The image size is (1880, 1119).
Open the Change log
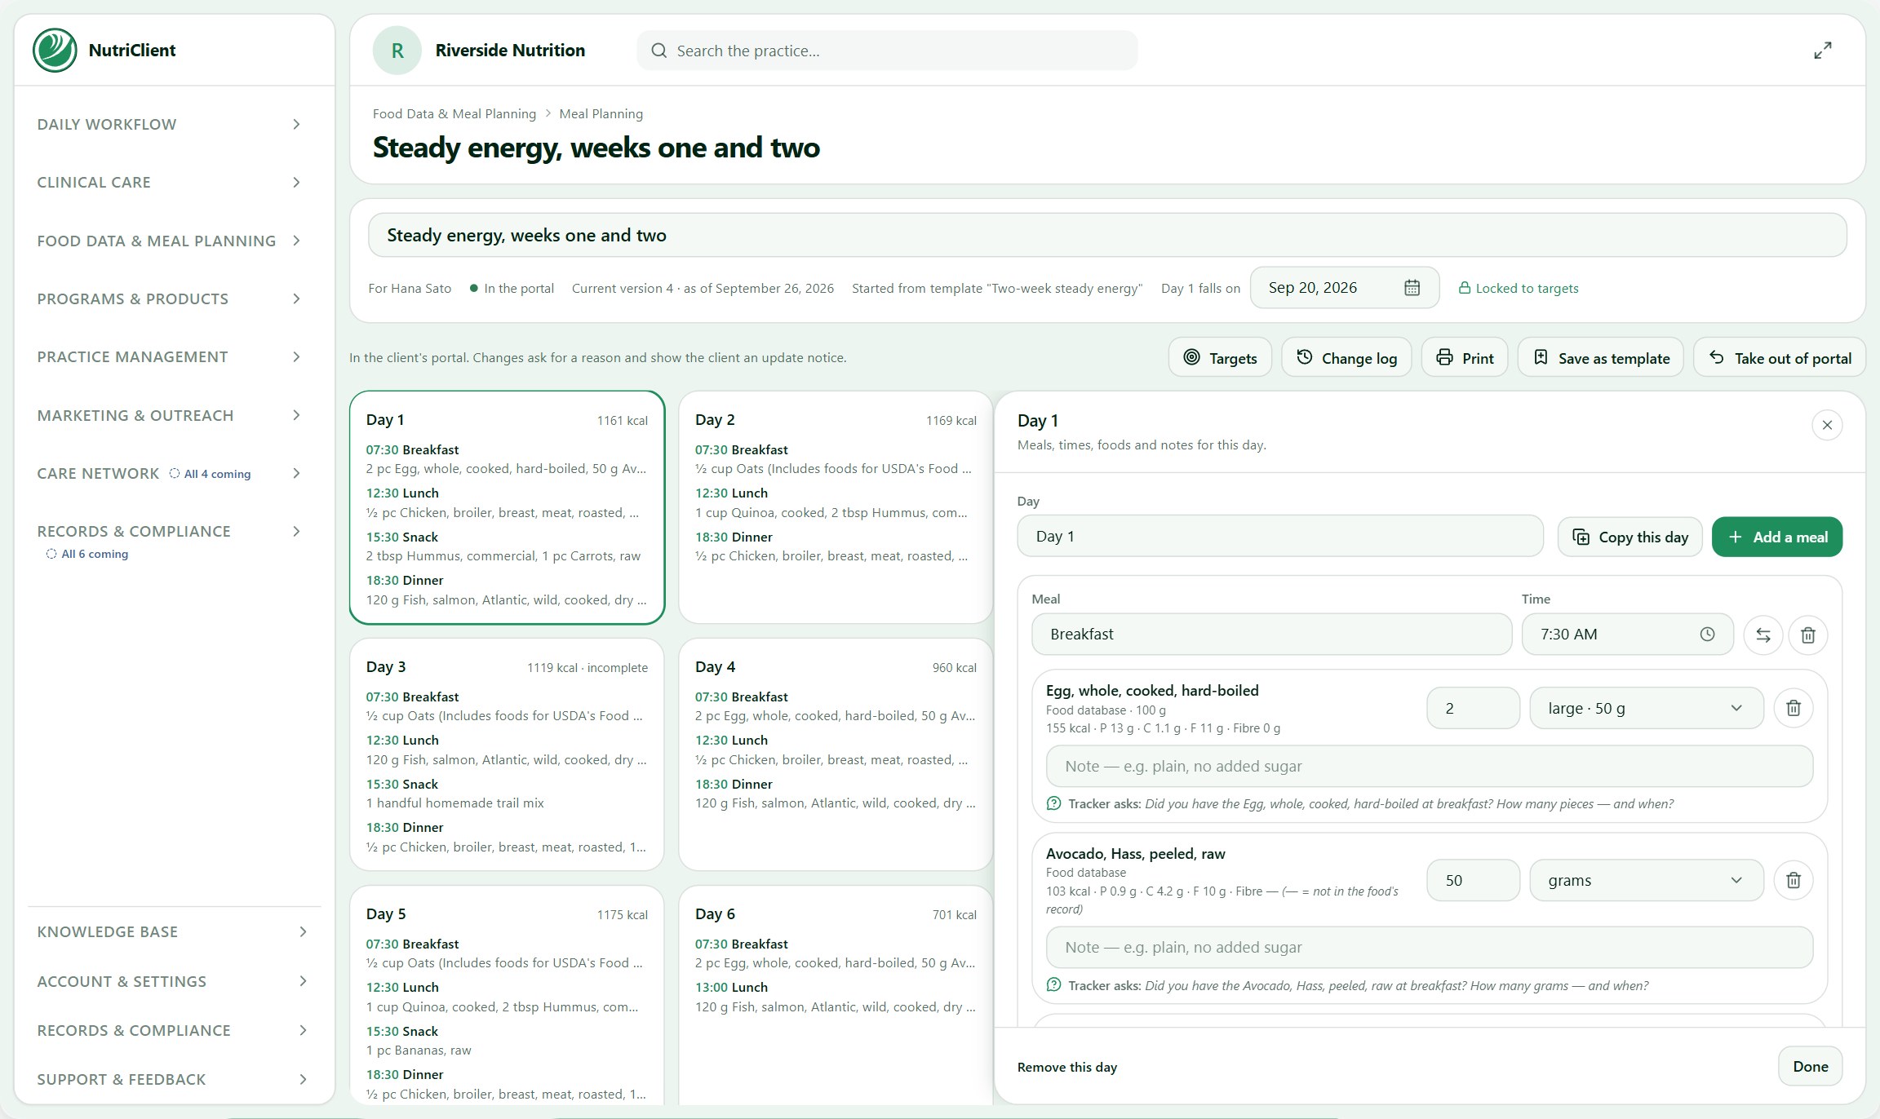point(1346,358)
